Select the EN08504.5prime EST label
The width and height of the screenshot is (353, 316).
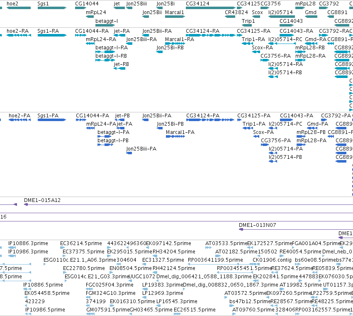click(x=131, y=268)
